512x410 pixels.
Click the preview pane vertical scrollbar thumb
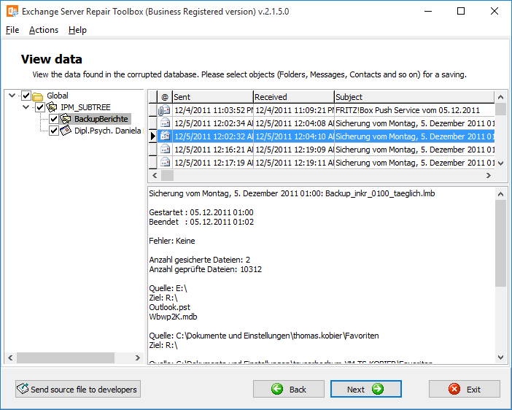pyautogui.click(x=500, y=244)
